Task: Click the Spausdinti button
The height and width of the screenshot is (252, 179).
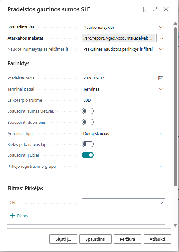Action: 95,239
